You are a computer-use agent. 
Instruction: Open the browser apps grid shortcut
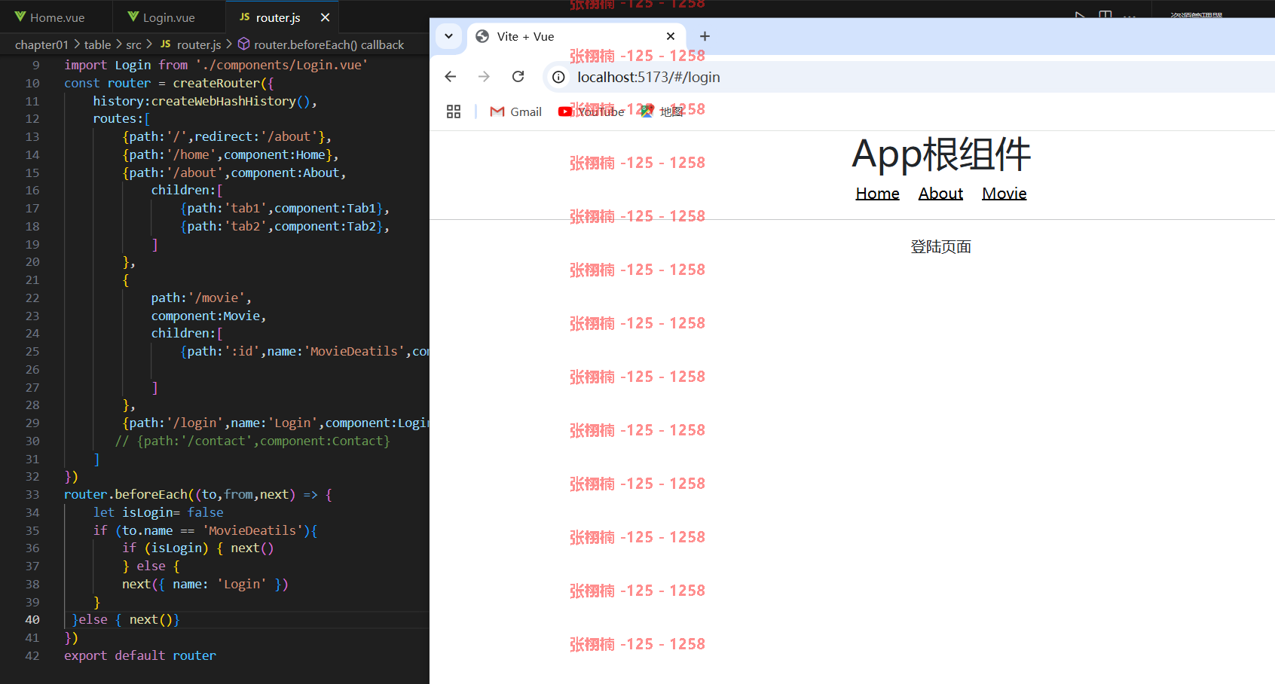point(454,111)
